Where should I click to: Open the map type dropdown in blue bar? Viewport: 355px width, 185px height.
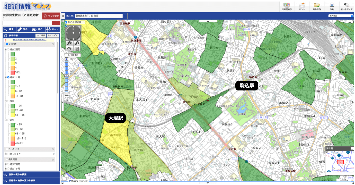coord(340,16)
